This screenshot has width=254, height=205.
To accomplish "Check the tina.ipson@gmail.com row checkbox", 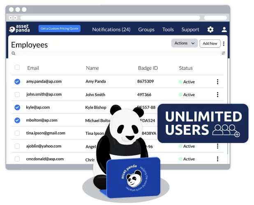I will click(17, 133).
